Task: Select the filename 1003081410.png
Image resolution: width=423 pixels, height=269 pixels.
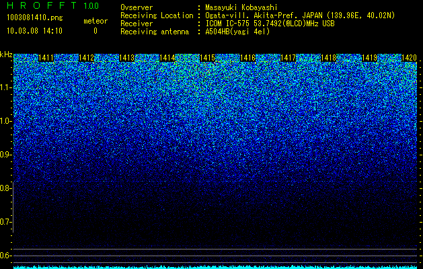Action: pos(35,18)
